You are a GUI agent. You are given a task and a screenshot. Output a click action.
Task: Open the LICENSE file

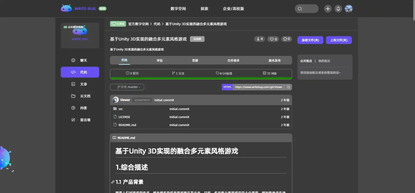pyautogui.click(x=124, y=117)
